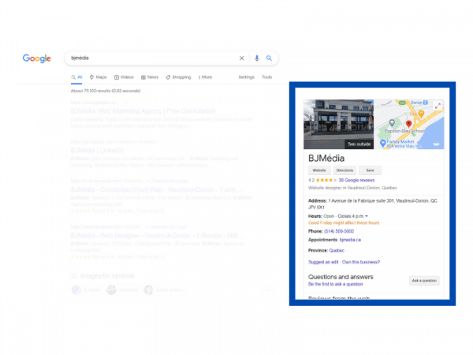Start voice search with the microphone icon
The width and height of the screenshot is (473, 355).
257,58
